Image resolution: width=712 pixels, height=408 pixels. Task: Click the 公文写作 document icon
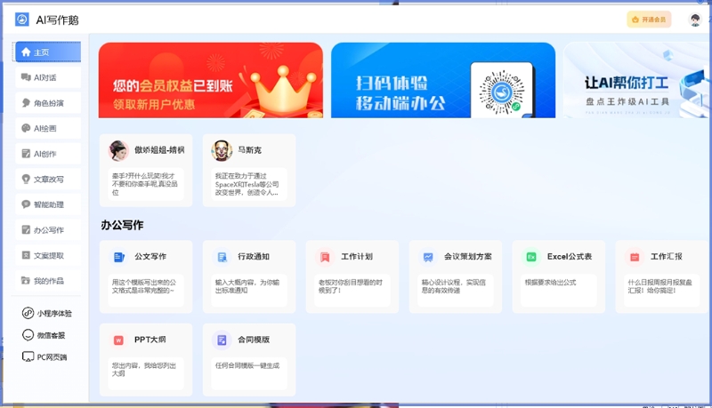tap(118, 257)
